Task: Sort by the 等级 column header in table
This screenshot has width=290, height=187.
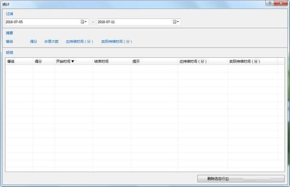Action: tap(19, 61)
